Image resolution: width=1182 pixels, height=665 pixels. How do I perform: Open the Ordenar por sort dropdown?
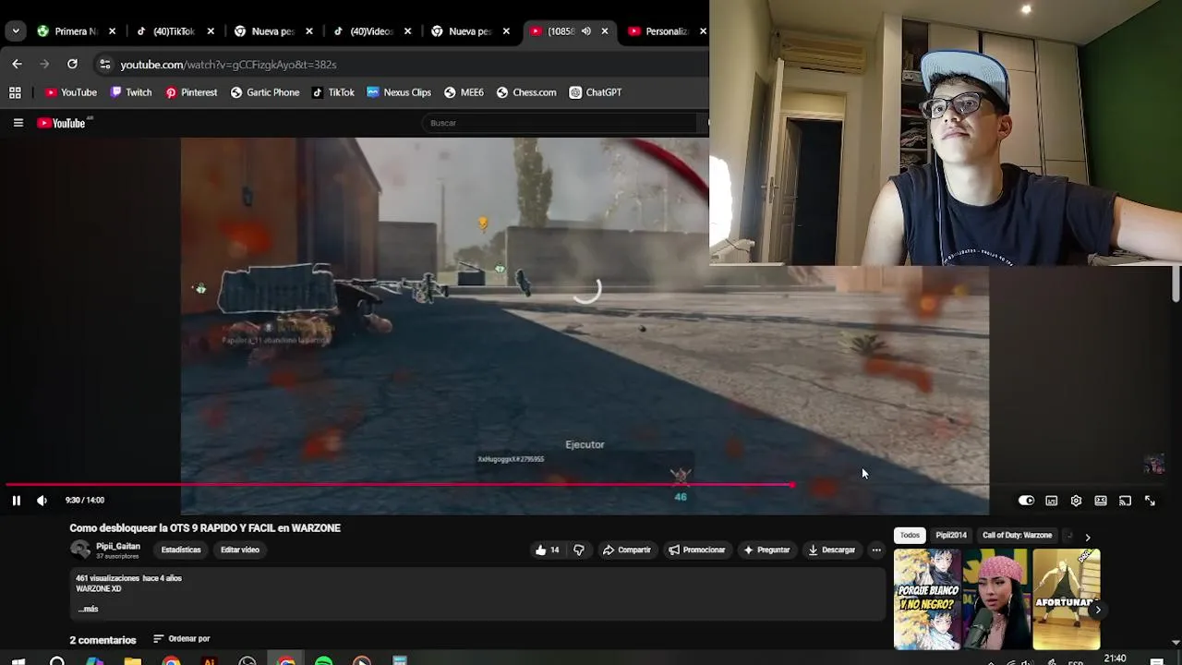(x=182, y=638)
